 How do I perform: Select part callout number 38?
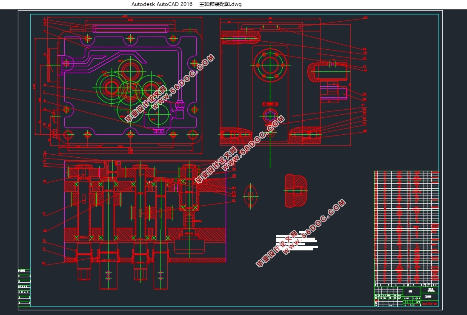364,99
